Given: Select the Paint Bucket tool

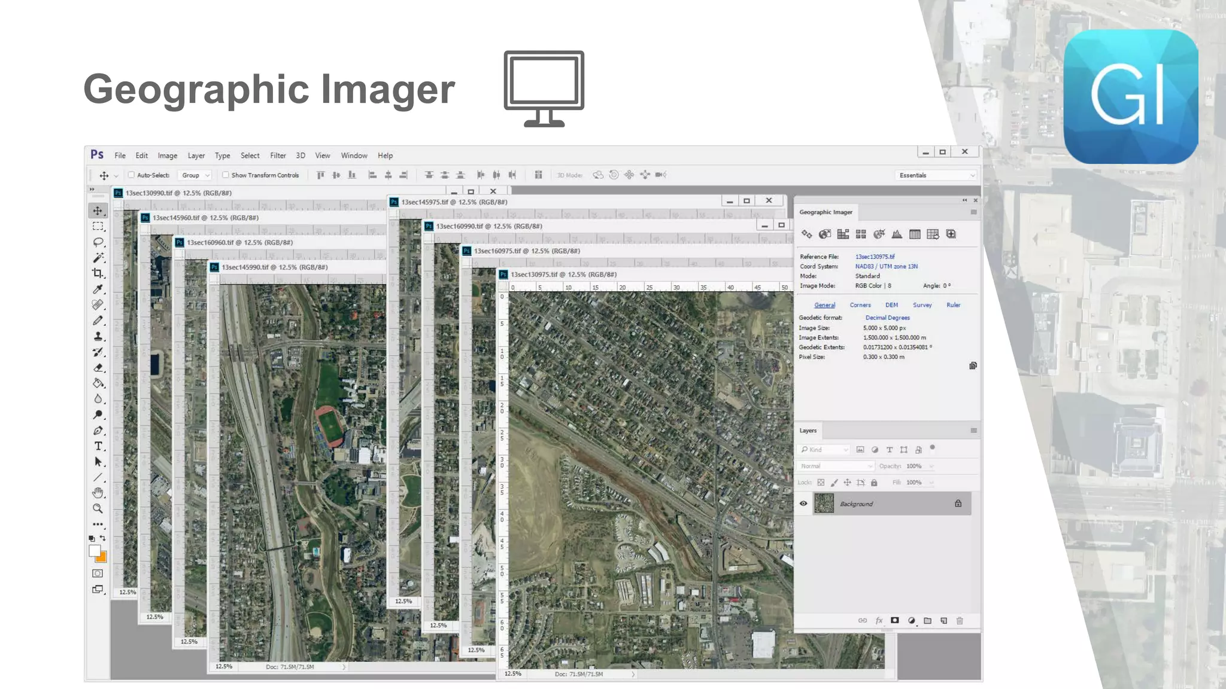Looking at the screenshot, I should [x=98, y=383].
